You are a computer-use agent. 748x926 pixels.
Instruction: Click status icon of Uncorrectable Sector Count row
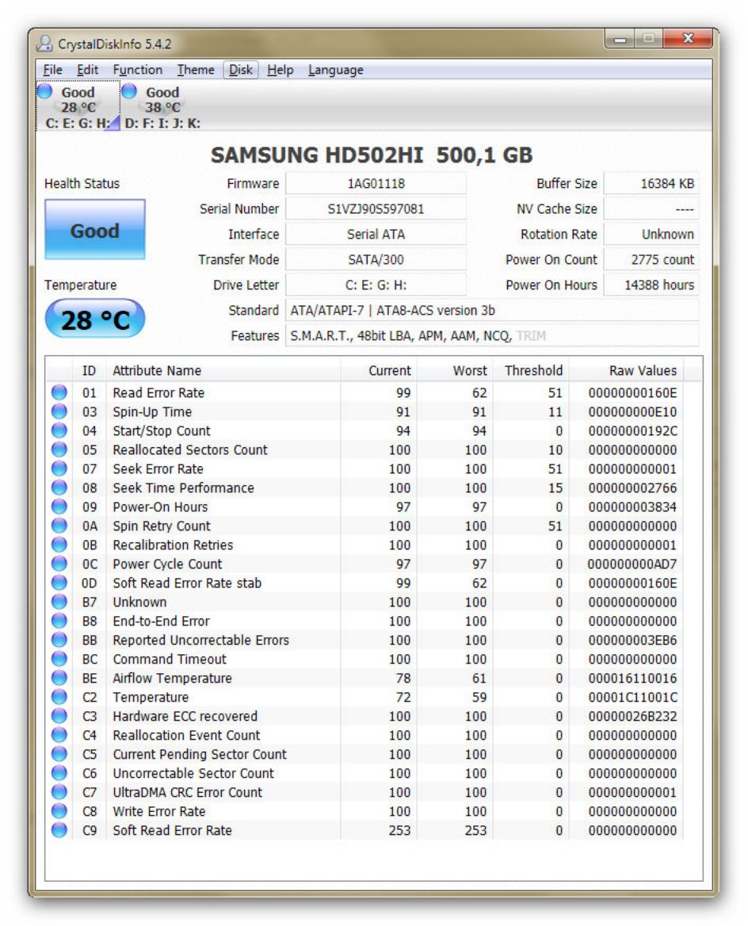(59, 773)
